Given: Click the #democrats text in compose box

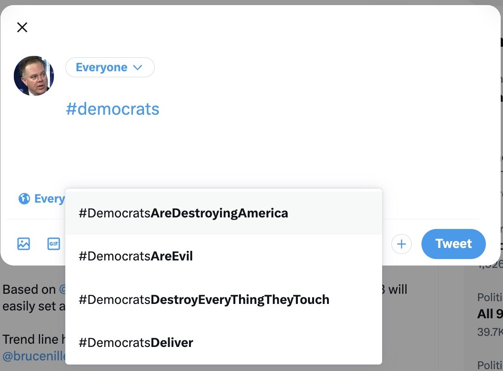Looking at the screenshot, I should pyautogui.click(x=113, y=109).
